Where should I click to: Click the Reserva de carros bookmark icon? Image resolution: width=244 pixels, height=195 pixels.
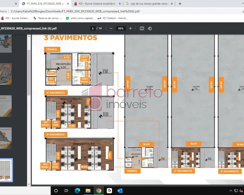(x=35, y=18)
